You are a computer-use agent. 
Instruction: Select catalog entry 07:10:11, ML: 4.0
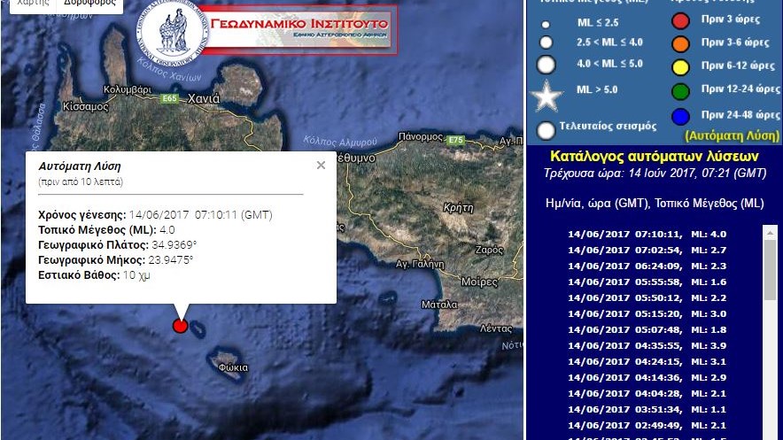tap(647, 234)
